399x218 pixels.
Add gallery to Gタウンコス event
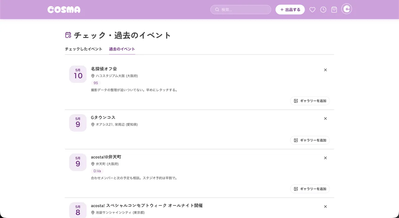[x=310, y=140]
